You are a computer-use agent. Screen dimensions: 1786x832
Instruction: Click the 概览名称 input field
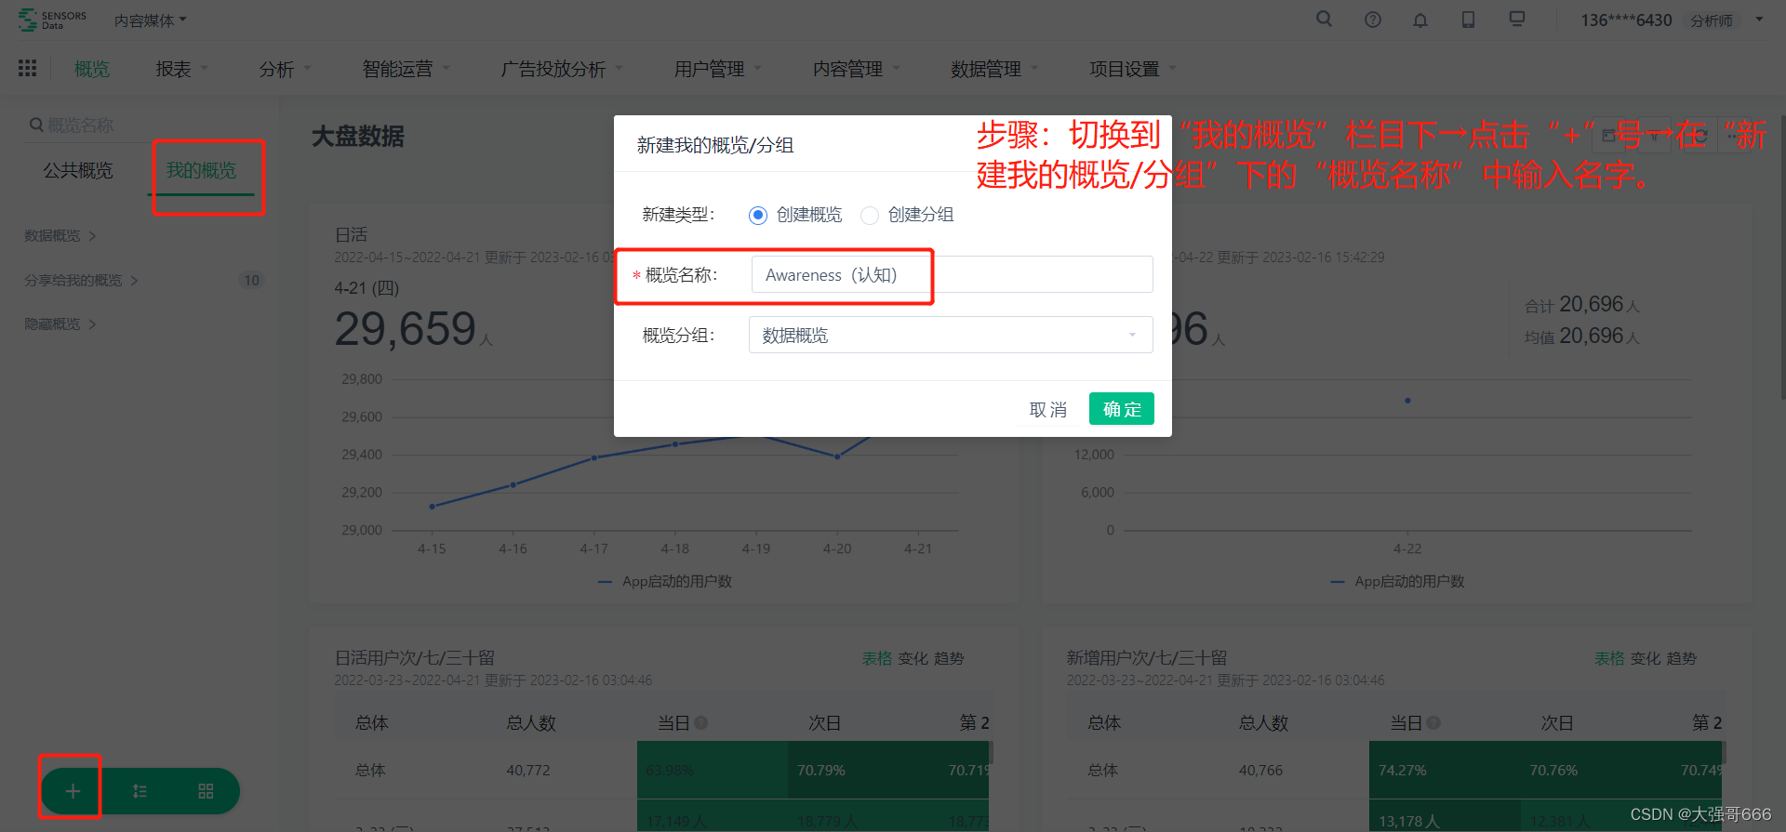point(952,275)
